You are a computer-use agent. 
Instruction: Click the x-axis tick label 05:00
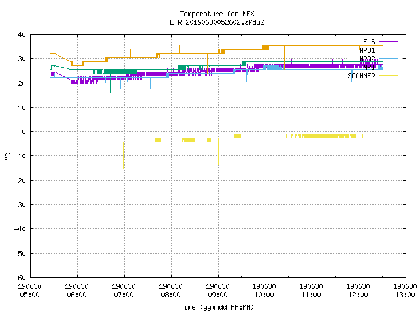pos(29,295)
